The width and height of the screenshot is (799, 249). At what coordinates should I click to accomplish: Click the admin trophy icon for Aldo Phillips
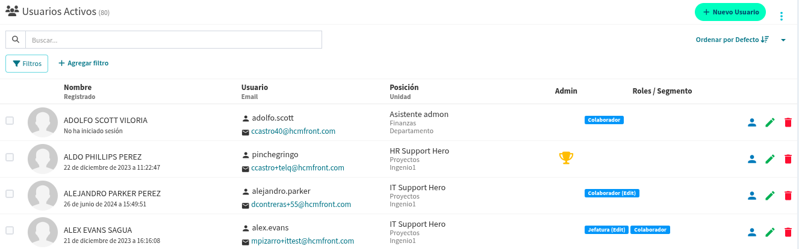[566, 158]
